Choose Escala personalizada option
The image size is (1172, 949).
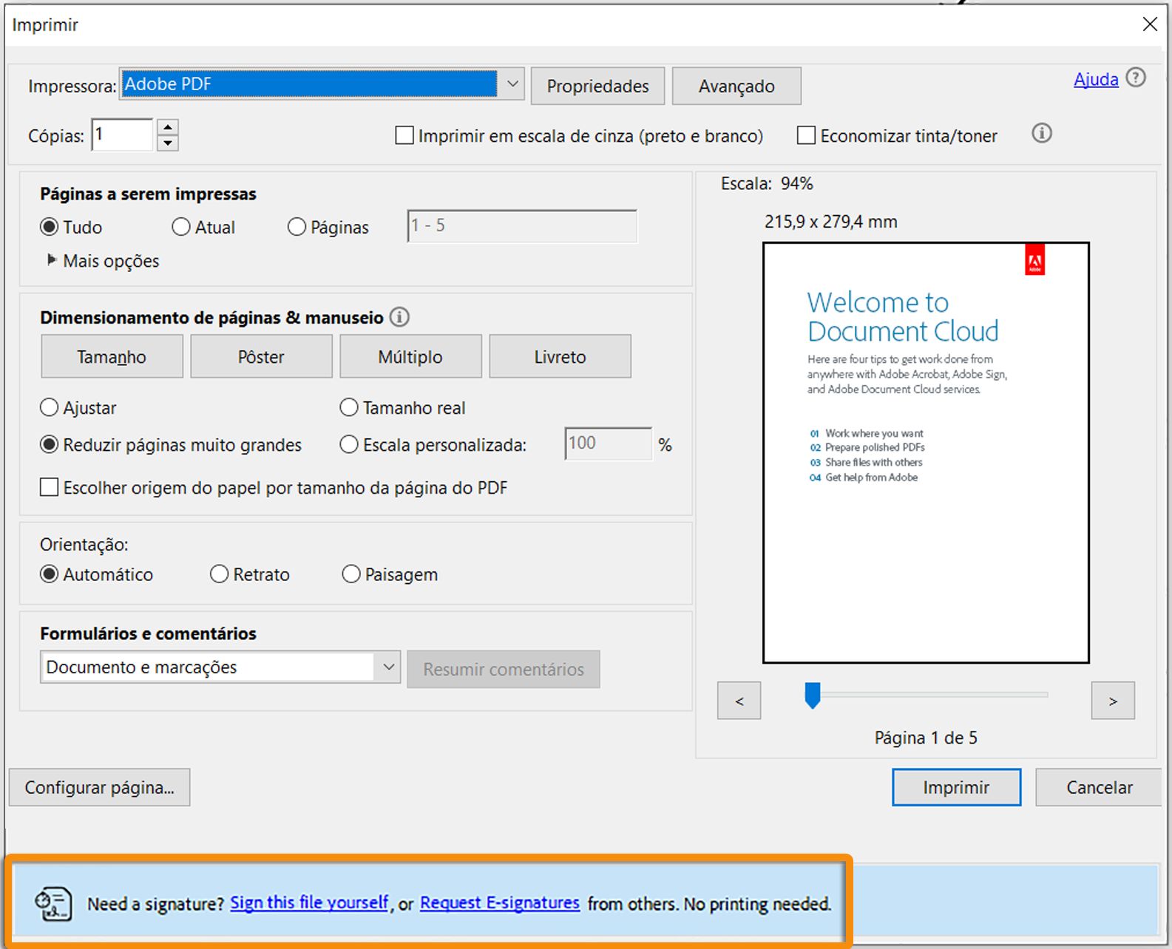pyautogui.click(x=348, y=444)
